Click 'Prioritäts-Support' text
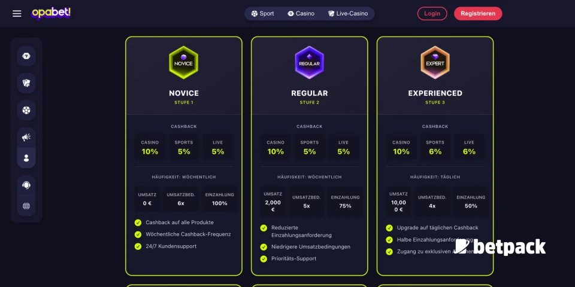575x287 pixels. (293, 259)
